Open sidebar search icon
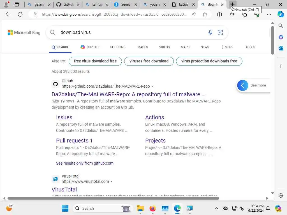 [x=281, y=26]
